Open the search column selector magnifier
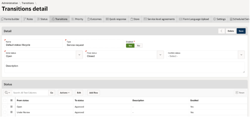 pos(7,93)
